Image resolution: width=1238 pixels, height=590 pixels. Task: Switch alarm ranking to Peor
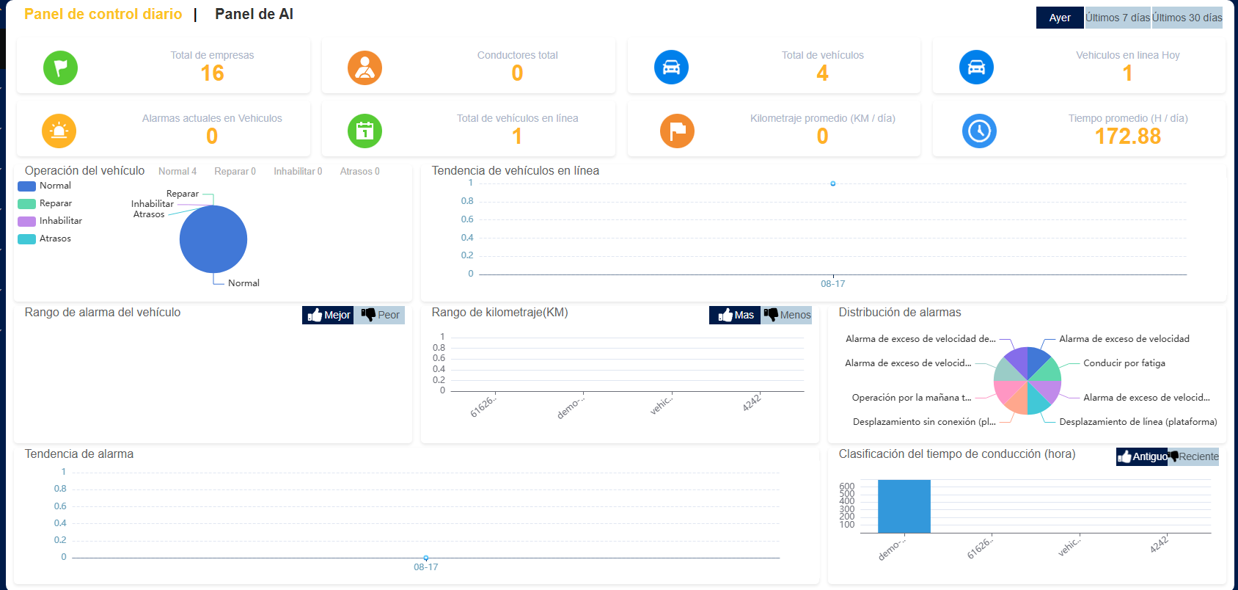380,315
